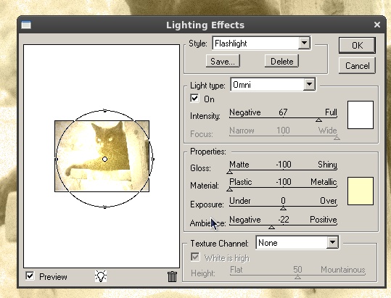391x298 pixels.
Task: Click the window menu icon in title bar
Action: 26,25
